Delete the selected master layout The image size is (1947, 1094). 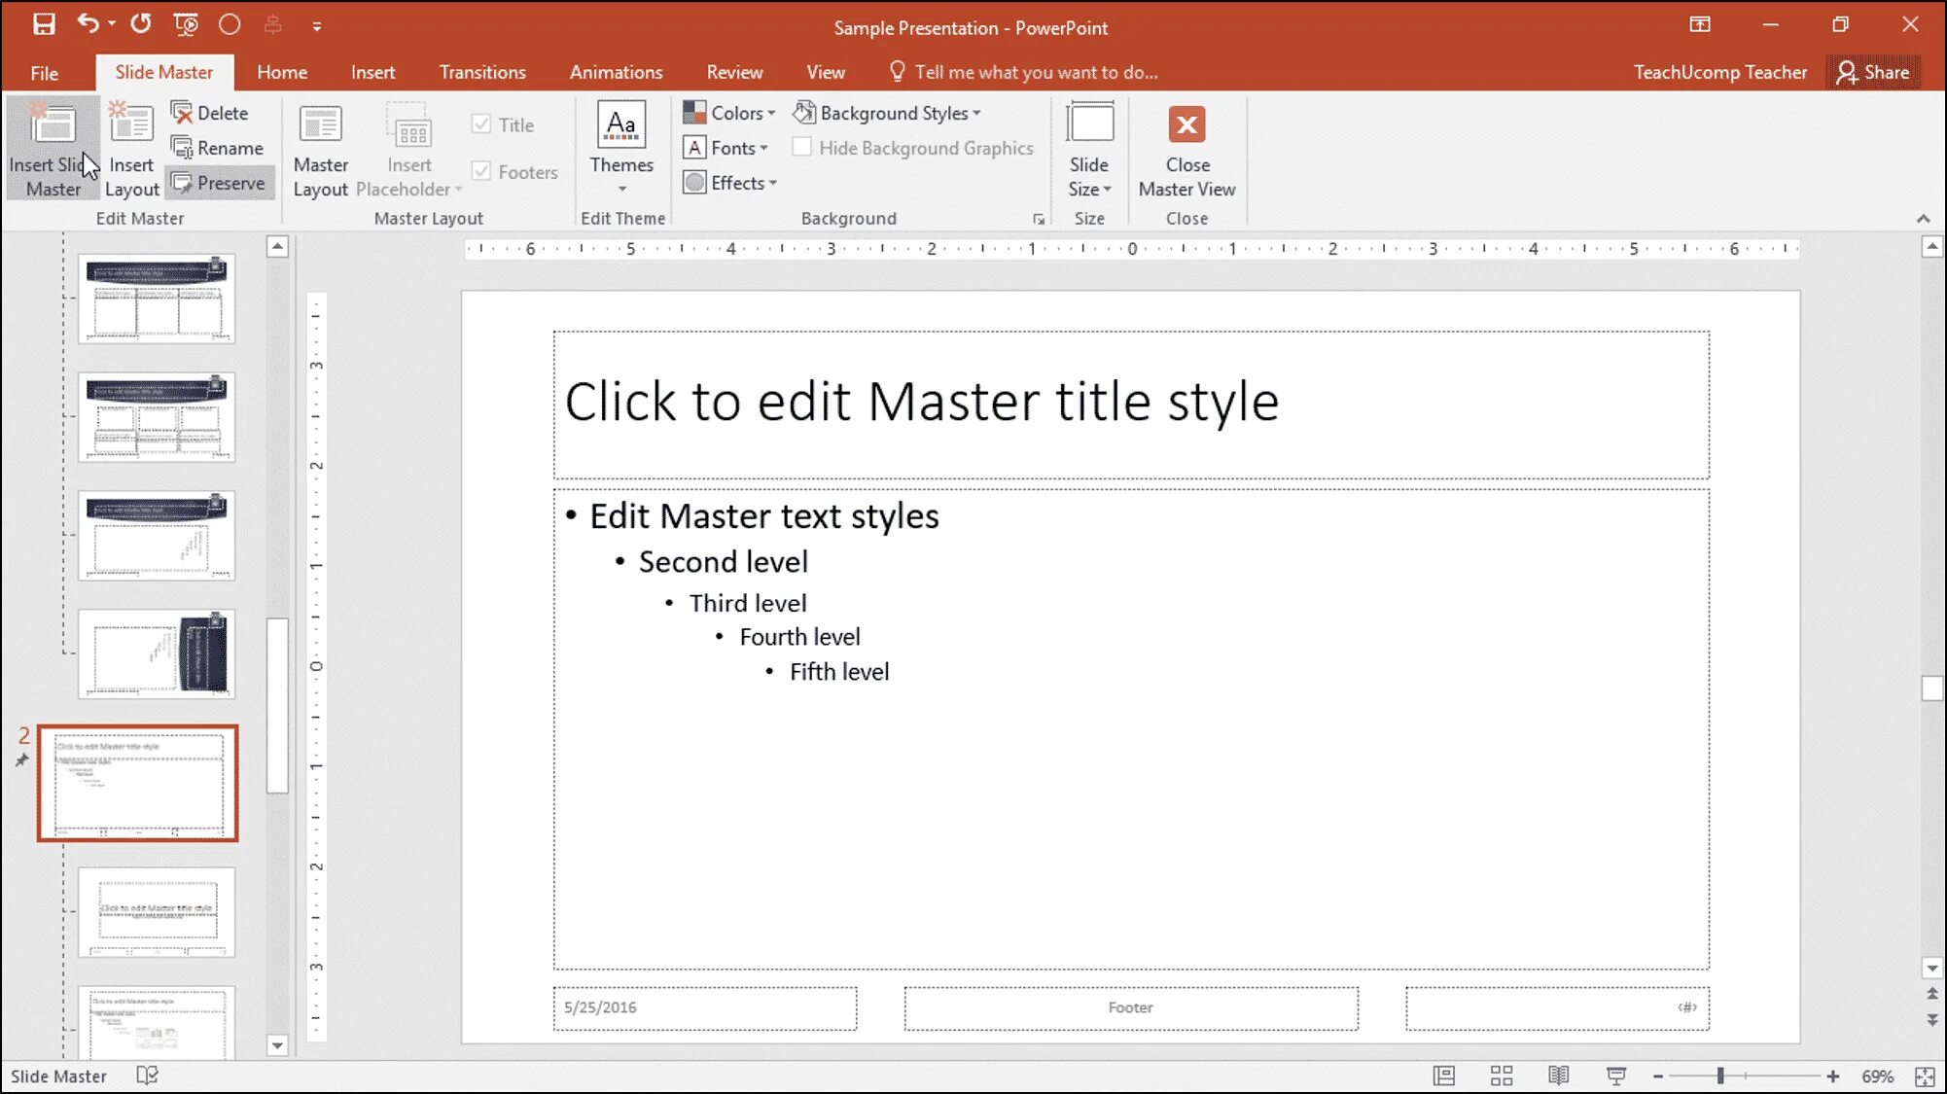point(210,113)
